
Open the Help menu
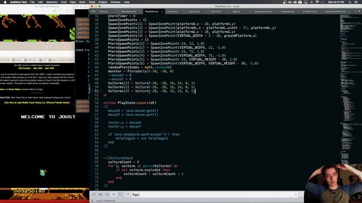click(127, 2)
